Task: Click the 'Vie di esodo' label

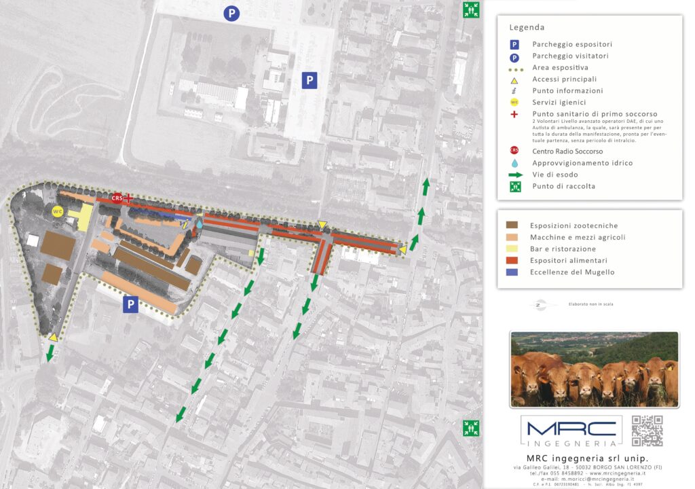Action: 555,175
